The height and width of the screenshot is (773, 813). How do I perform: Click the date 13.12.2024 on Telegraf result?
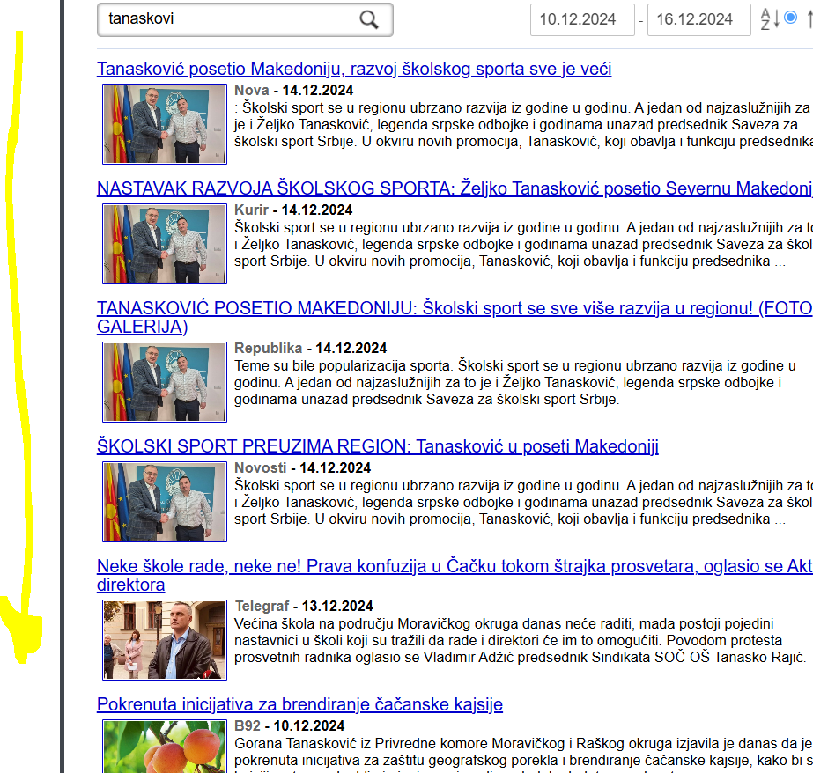point(337,607)
